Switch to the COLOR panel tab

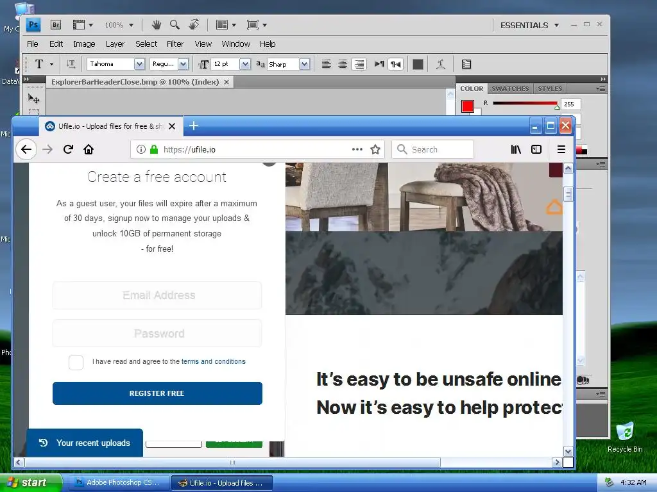(472, 88)
